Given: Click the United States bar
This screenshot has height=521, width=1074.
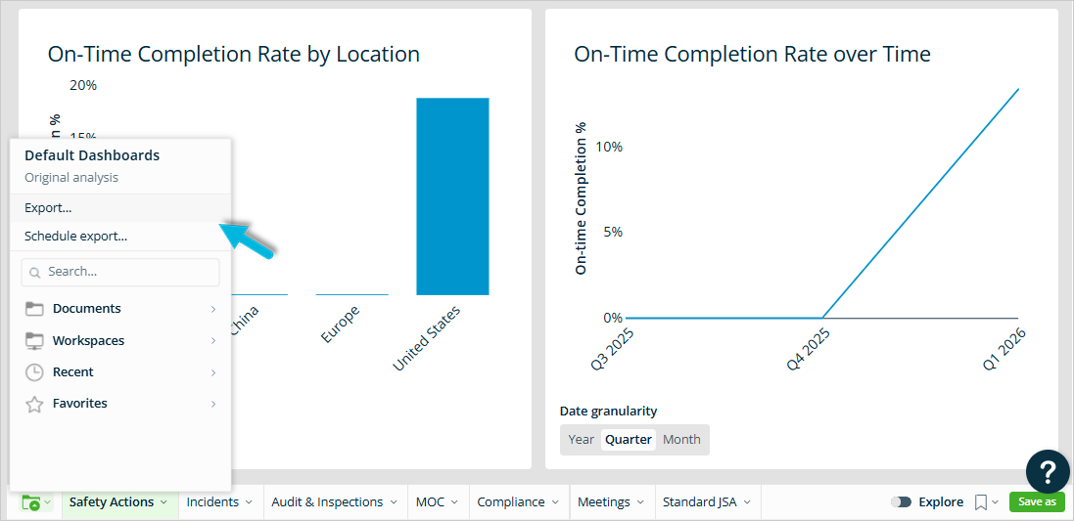Looking at the screenshot, I should tap(452, 195).
